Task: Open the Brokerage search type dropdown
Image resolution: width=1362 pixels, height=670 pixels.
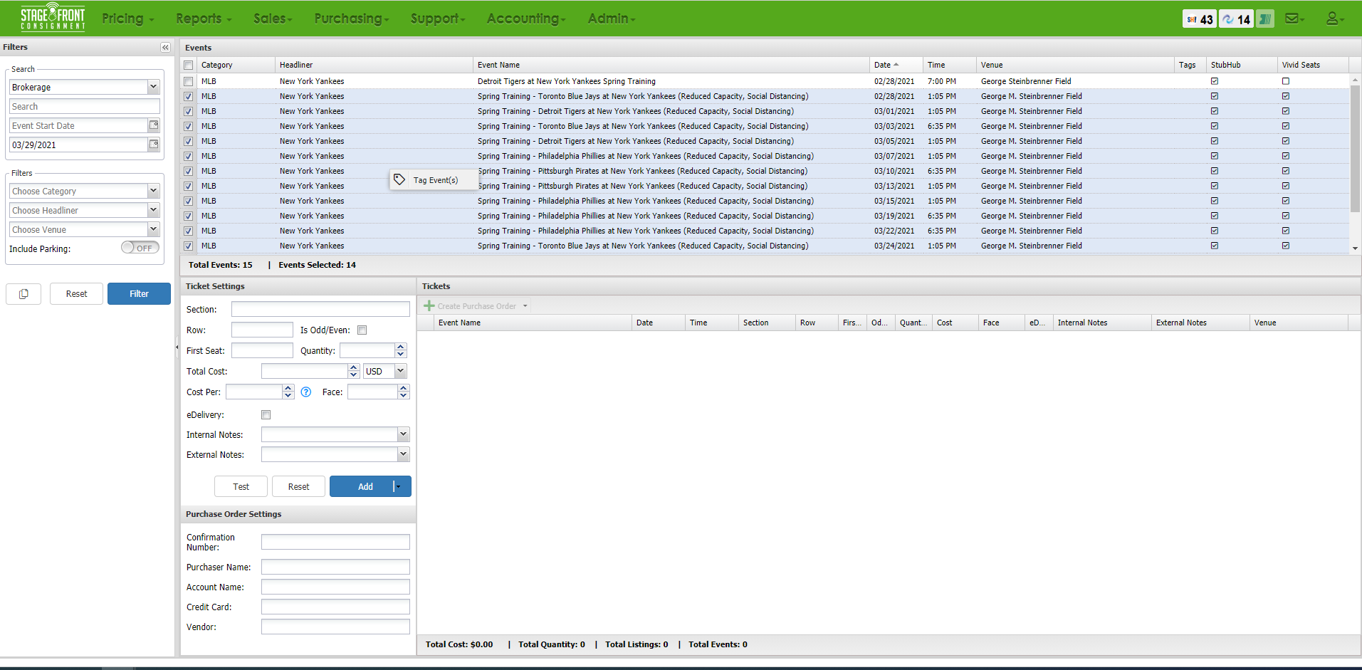Action: point(153,87)
